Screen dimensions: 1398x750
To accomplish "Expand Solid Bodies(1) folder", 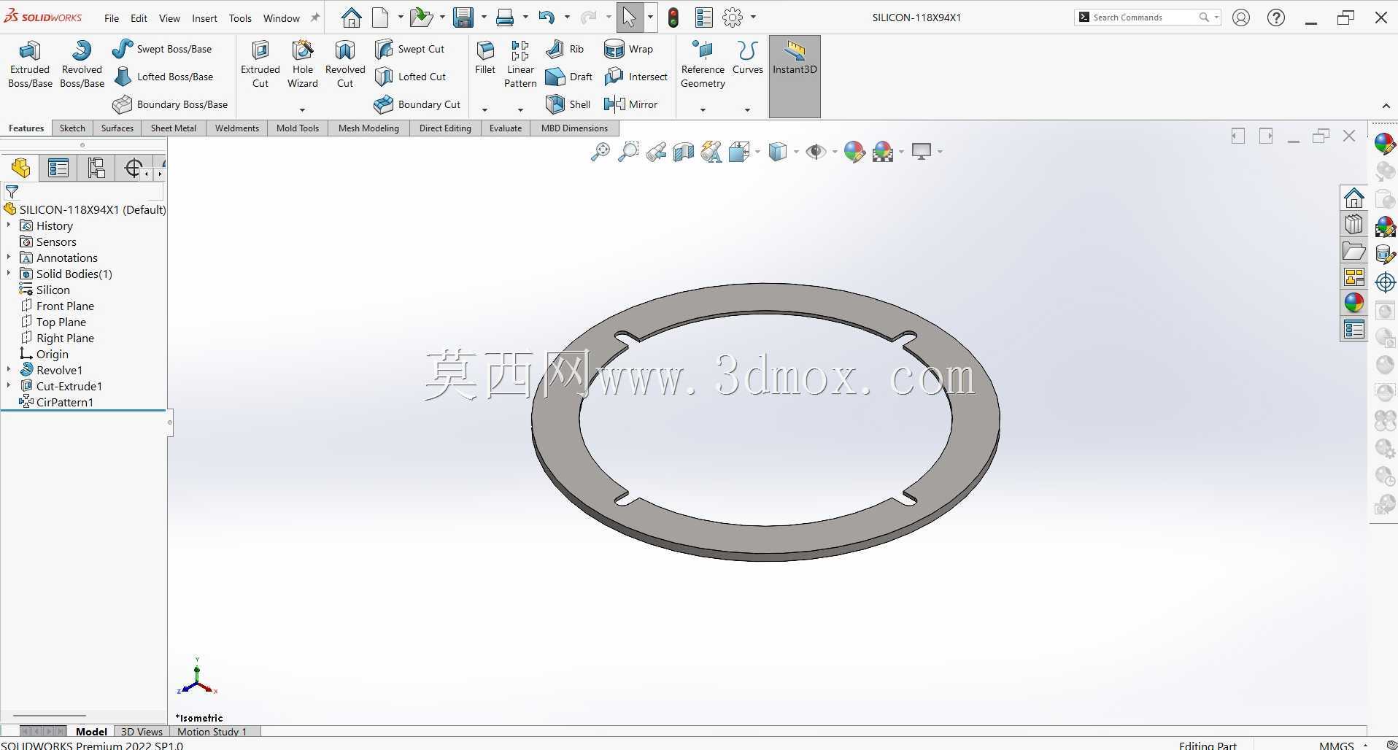I will coord(9,274).
